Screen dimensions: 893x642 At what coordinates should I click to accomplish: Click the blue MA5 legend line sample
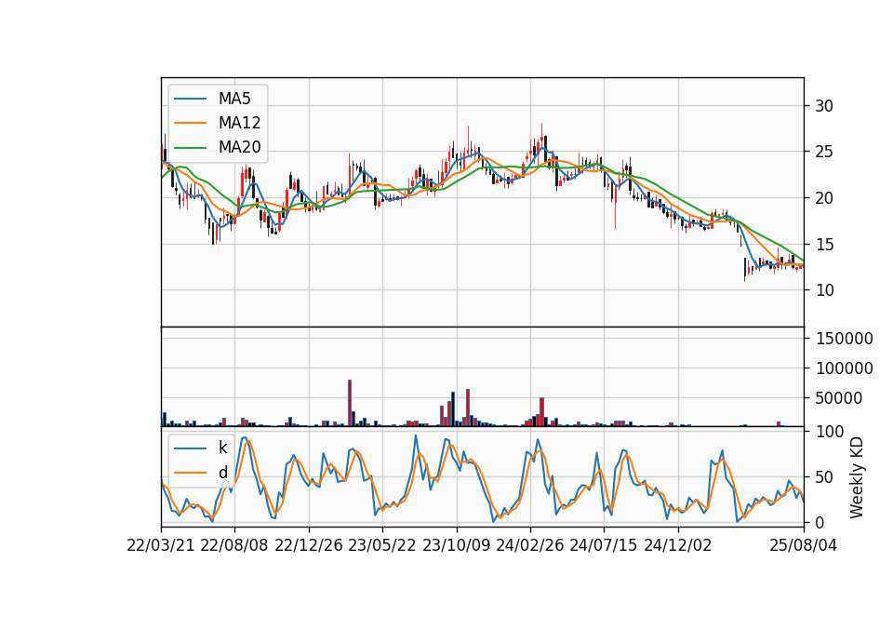[x=190, y=99]
